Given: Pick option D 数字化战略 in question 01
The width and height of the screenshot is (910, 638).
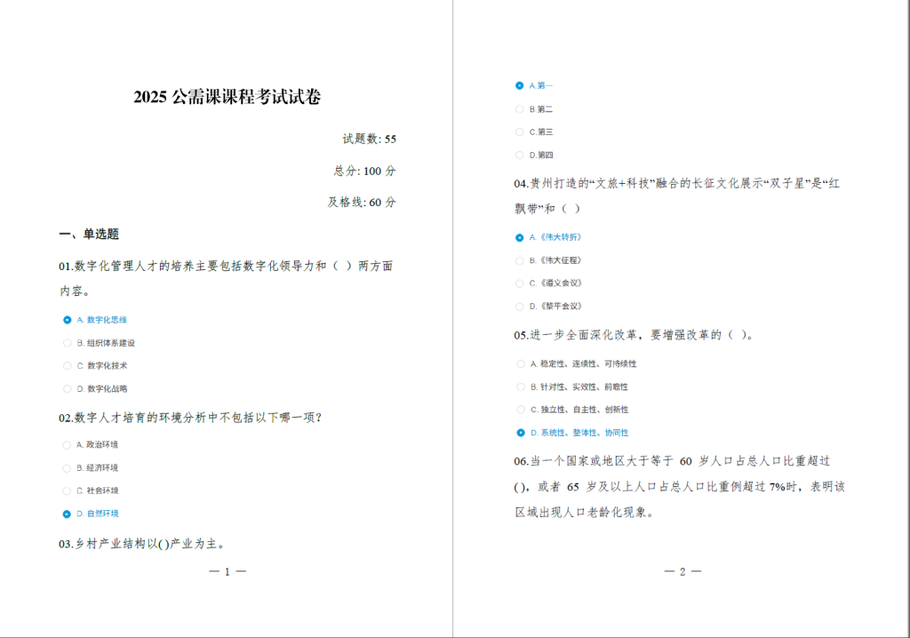Looking at the screenshot, I should 68,389.
